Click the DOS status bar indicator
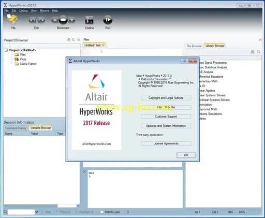The width and height of the screenshot is (265, 218). 242,212
